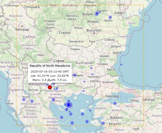Click the Balıkesir city label in large type

[117, 118]
